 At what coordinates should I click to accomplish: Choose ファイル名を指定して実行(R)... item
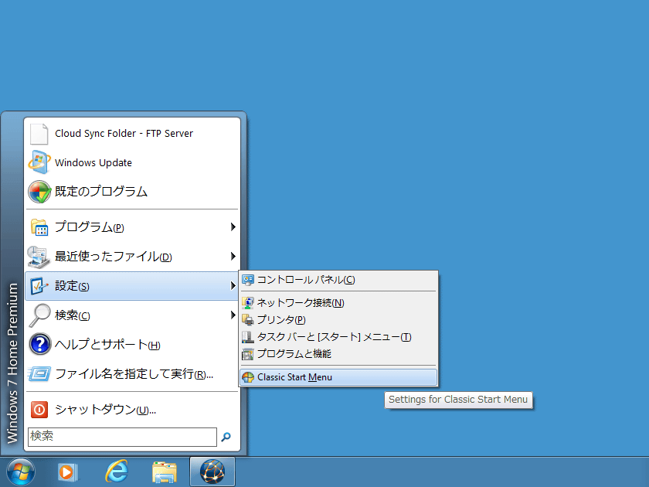click(132, 373)
